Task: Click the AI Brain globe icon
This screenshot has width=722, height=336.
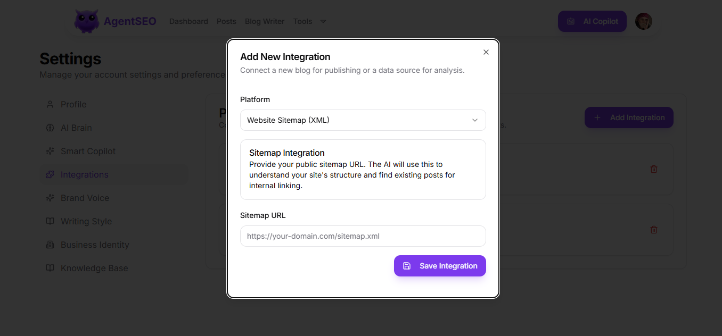Action: click(50, 128)
